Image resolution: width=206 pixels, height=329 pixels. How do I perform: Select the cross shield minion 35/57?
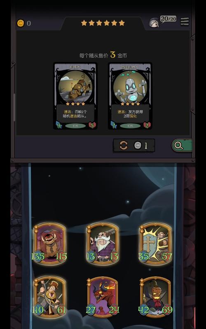(155, 243)
